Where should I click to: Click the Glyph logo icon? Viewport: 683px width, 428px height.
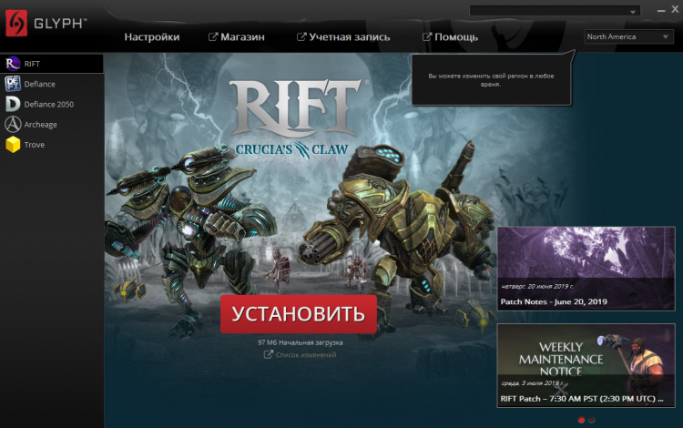coord(16,23)
